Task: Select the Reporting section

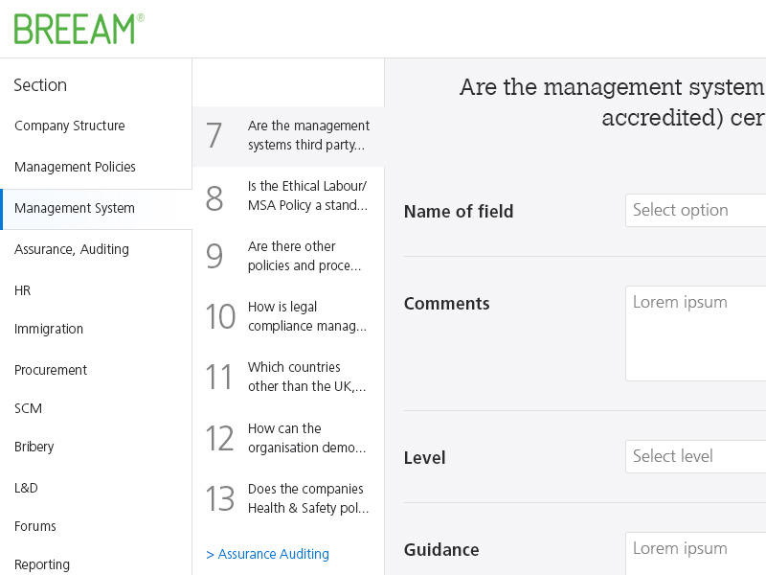Action: tap(41, 564)
